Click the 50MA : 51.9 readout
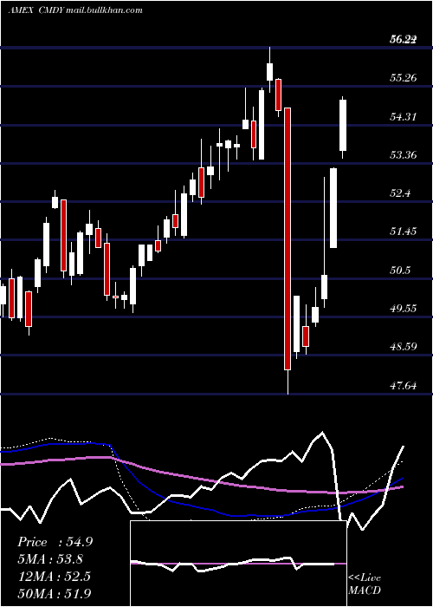Screen dimensions: 433x607 (x=54, y=593)
